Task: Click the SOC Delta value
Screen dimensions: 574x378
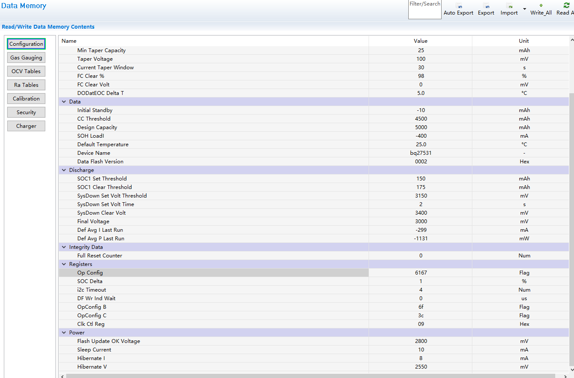Action: point(421,281)
